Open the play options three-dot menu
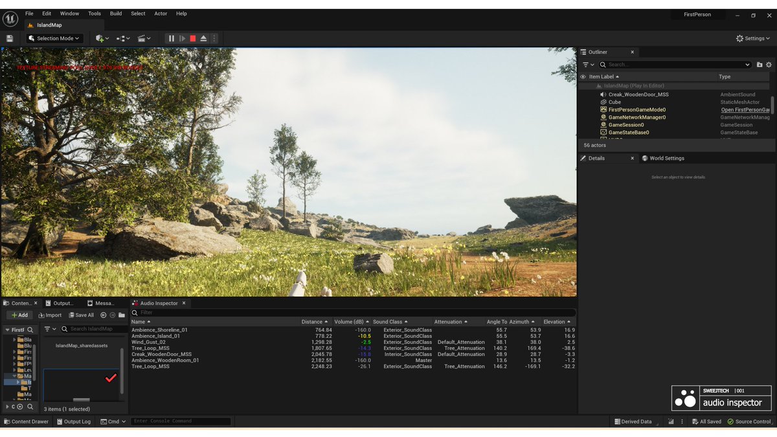This screenshot has width=777, height=437. click(214, 39)
